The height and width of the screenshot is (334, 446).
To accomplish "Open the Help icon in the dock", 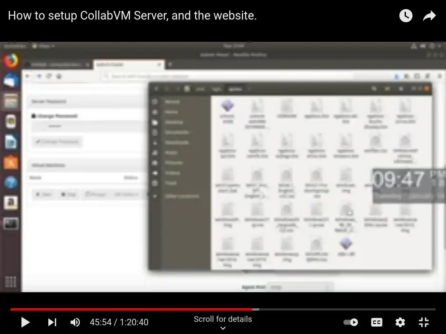I will pyautogui.click(x=11, y=183).
